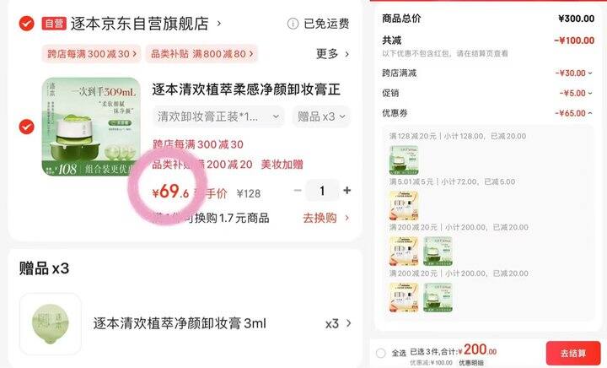The height and width of the screenshot is (368, 607).
Task: Click the 去换购 link
Action: [326, 218]
